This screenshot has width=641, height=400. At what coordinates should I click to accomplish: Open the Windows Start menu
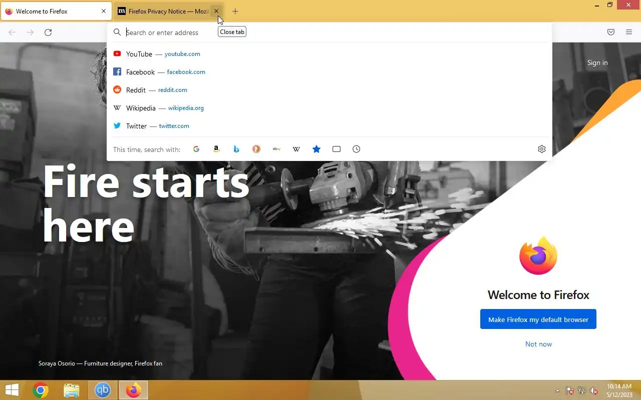pos(12,390)
